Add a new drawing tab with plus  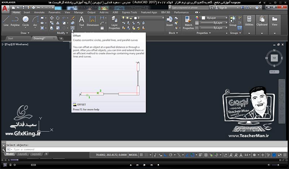[61, 38]
